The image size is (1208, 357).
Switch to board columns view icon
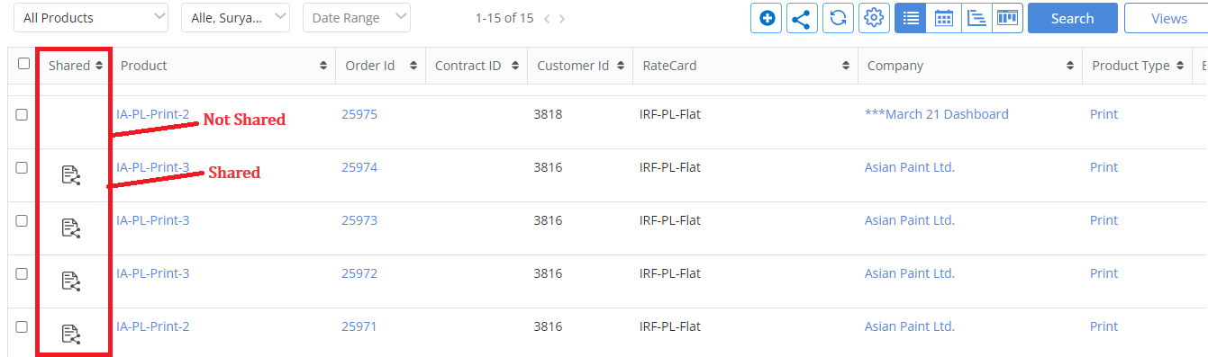point(1007,18)
